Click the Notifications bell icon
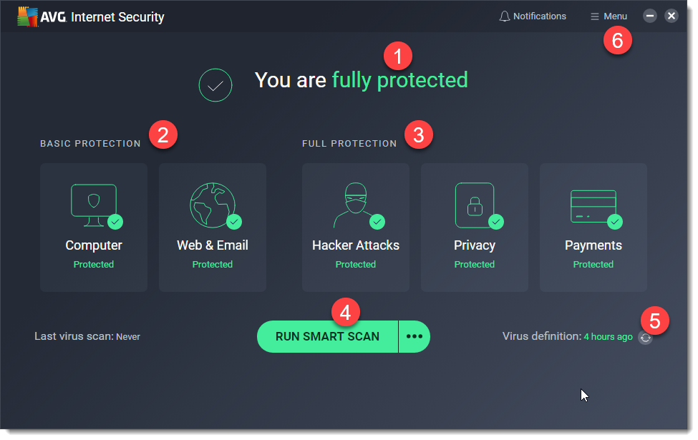The width and height of the screenshot is (698, 440). click(x=505, y=16)
